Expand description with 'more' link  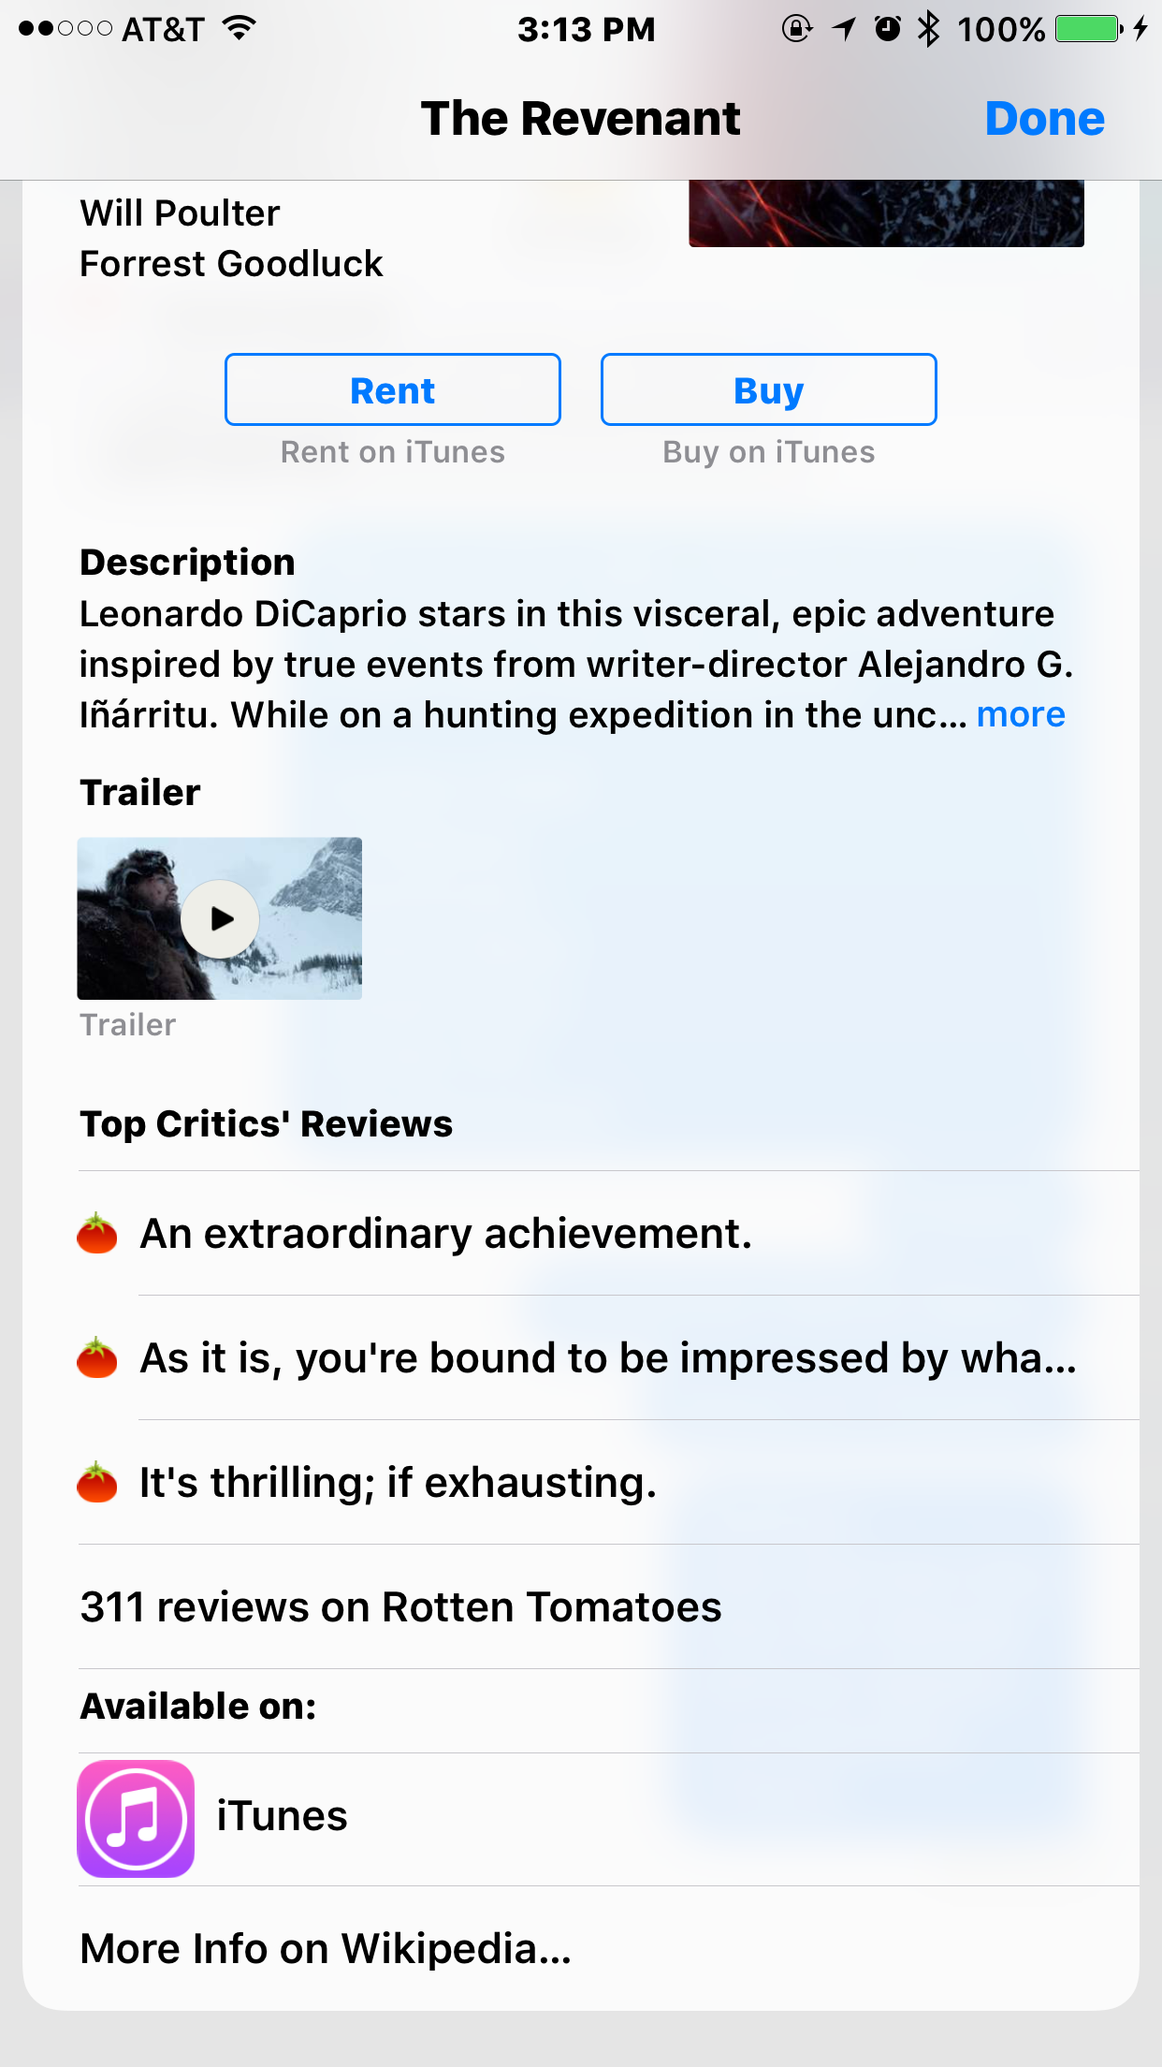(x=1021, y=714)
